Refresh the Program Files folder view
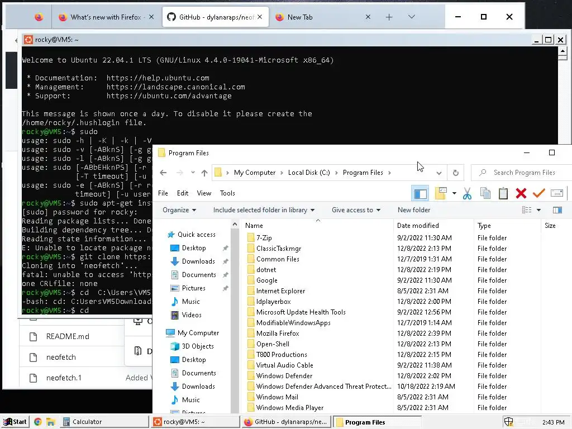Screen dimensions: 572x429 (x=456, y=173)
